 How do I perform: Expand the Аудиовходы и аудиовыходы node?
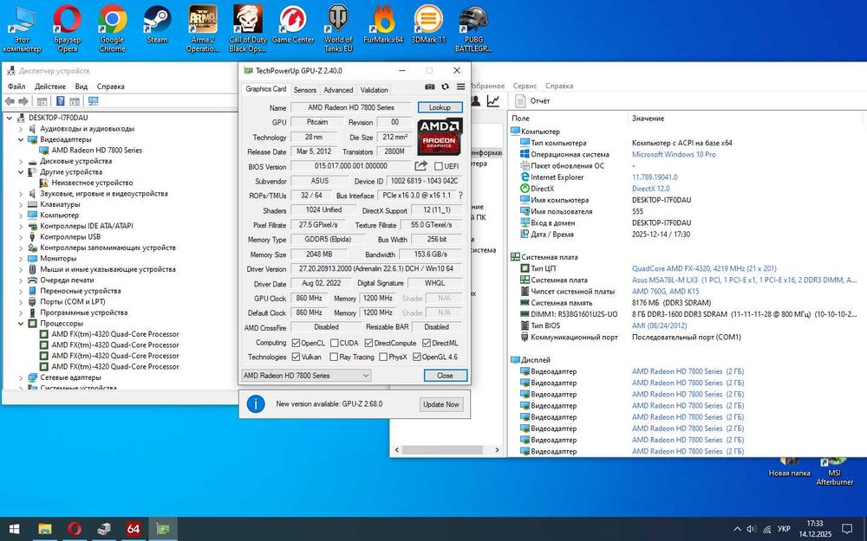[x=21, y=129]
